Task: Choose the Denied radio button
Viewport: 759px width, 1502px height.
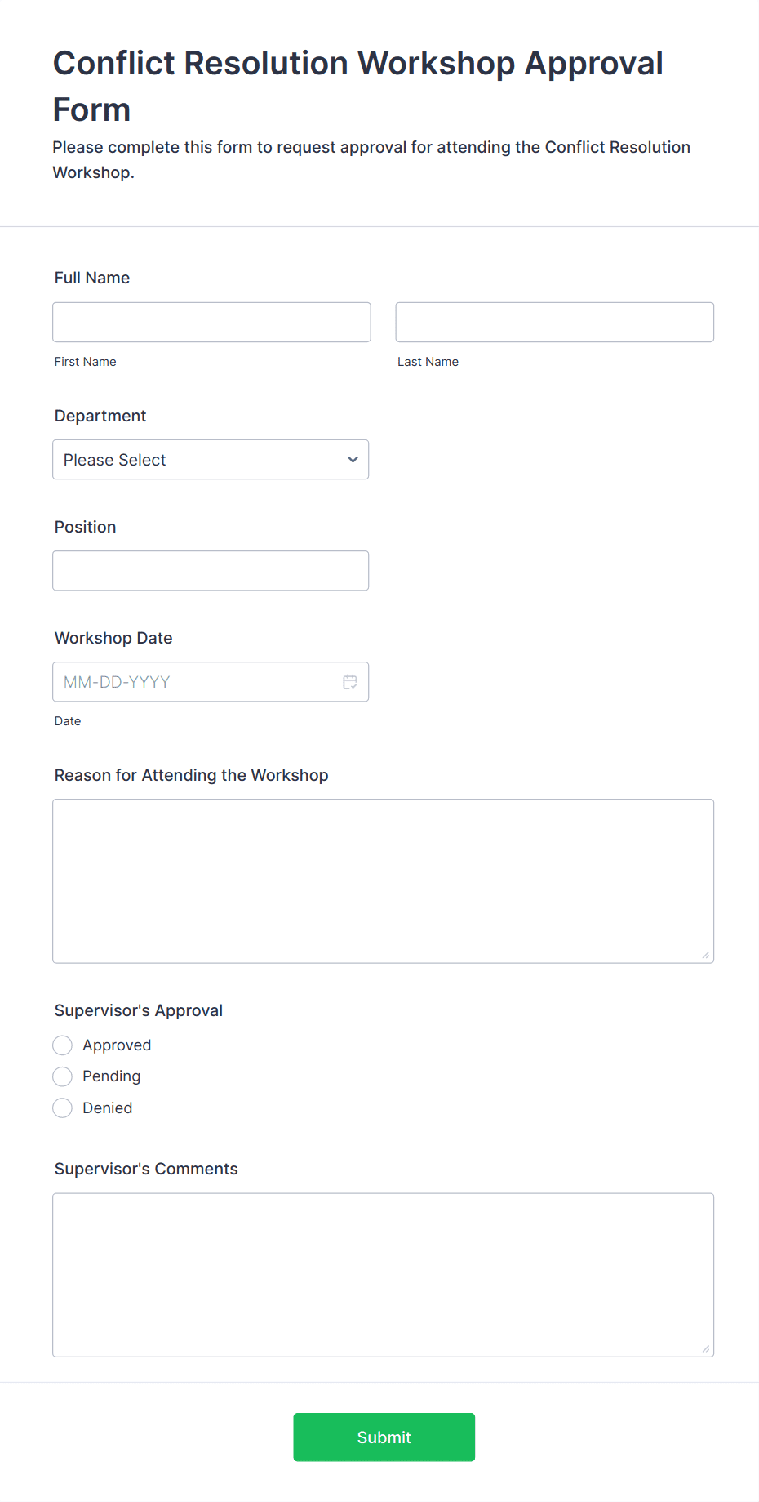Action: [x=63, y=1108]
